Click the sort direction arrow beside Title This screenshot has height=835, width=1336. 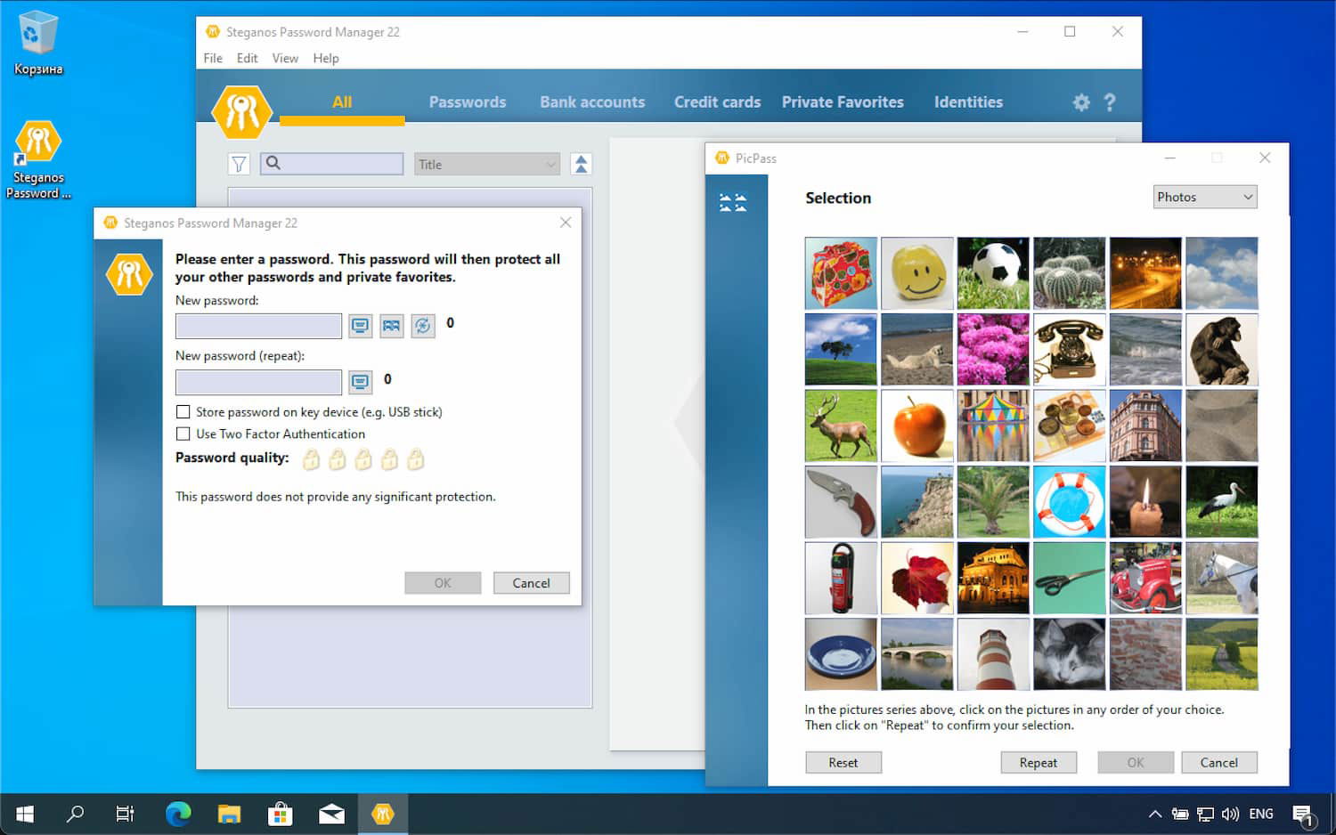[x=581, y=164]
